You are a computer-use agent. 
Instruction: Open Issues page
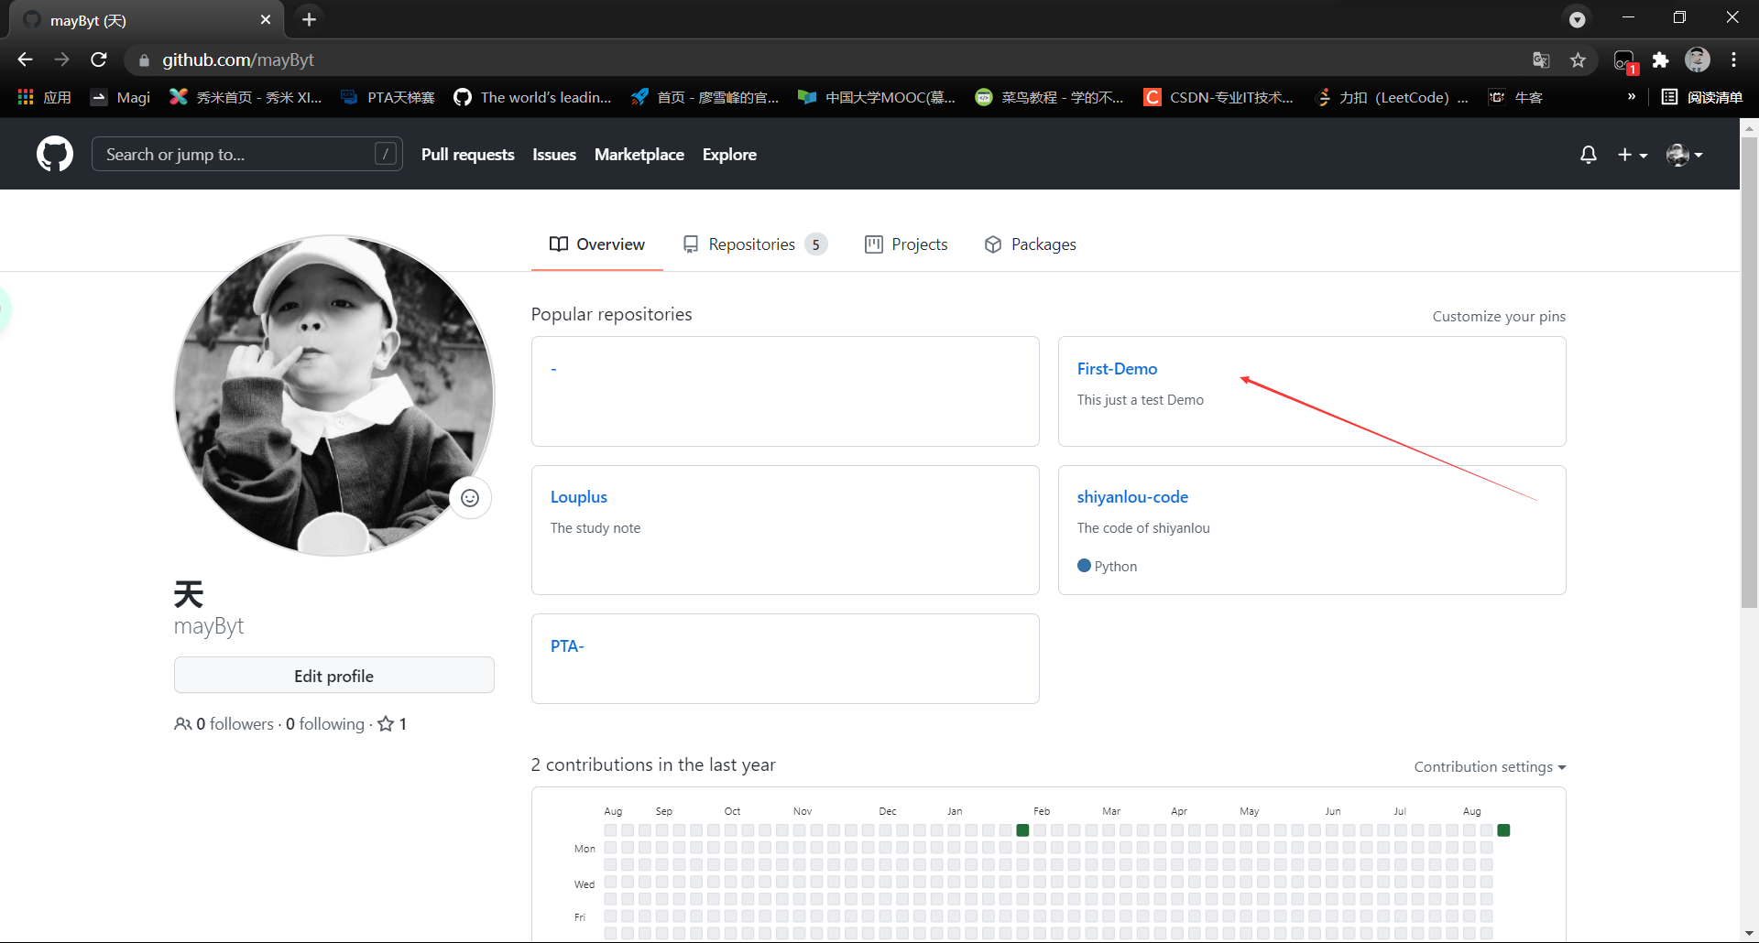554,155
